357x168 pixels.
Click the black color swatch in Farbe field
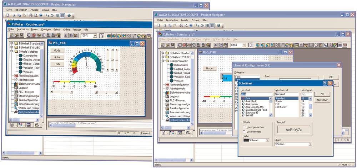[x=246, y=140]
